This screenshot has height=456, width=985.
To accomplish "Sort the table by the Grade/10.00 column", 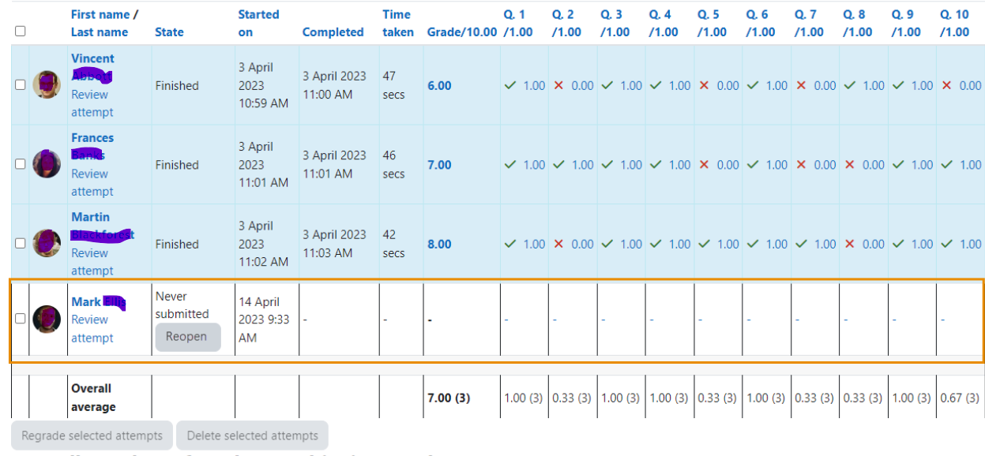I will pyautogui.click(x=462, y=32).
